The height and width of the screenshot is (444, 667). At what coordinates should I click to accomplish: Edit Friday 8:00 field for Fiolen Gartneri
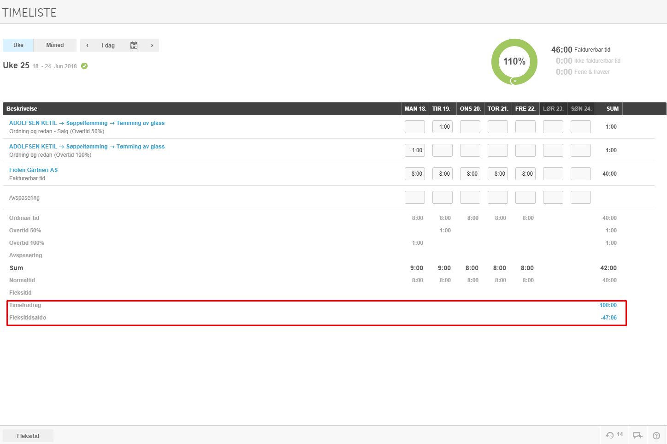click(x=525, y=174)
